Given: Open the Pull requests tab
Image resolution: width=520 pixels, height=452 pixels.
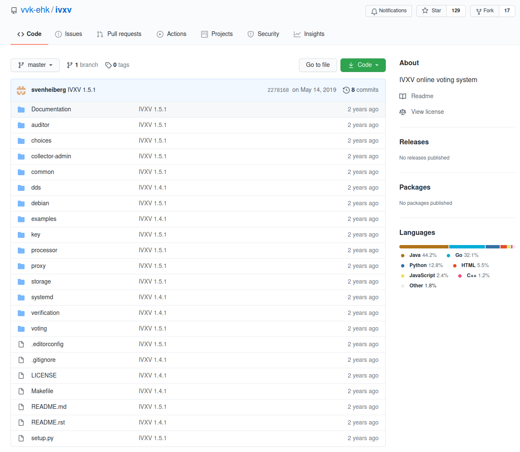Looking at the screenshot, I should coord(119,34).
